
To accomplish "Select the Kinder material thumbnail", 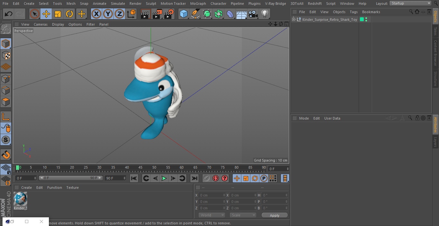I will pyautogui.click(x=20, y=199).
